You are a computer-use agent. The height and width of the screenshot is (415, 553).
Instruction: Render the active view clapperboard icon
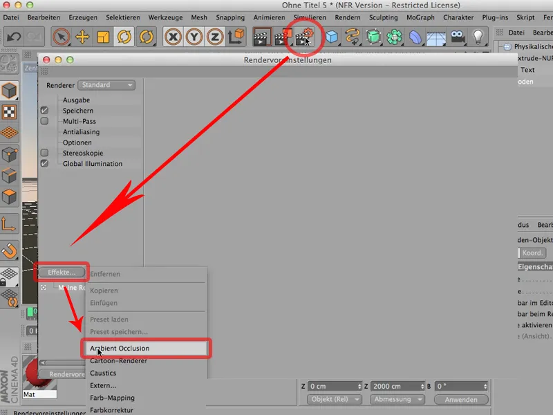262,37
